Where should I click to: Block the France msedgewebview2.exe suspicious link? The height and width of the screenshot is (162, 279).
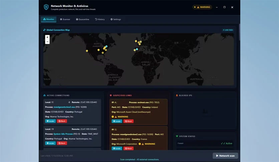coord(128,148)
